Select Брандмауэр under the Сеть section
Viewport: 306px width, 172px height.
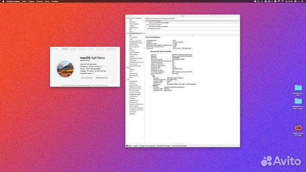[133, 73]
